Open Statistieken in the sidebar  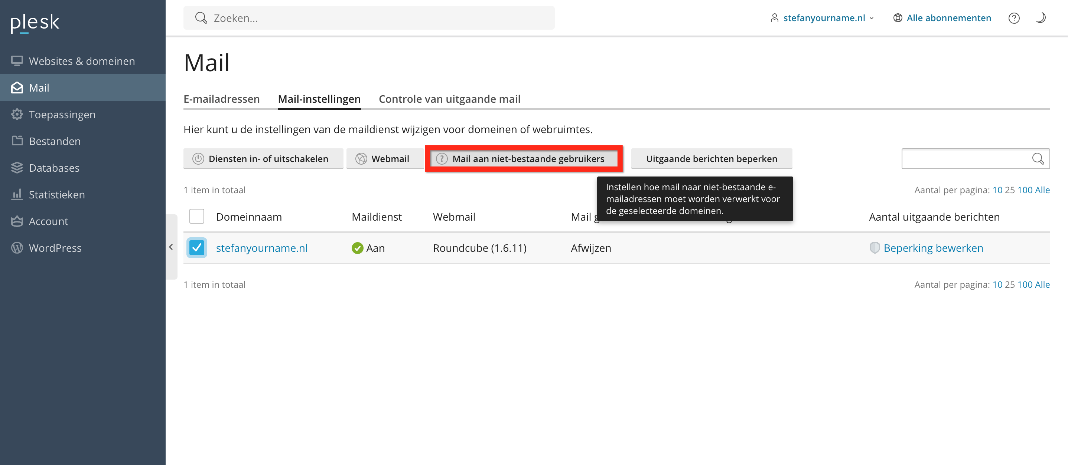tap(56, 195)
